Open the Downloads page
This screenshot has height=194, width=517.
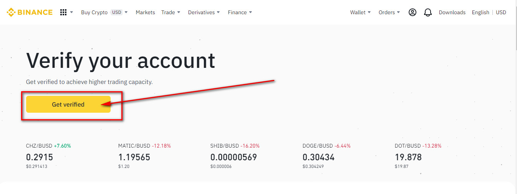point(452,12)
